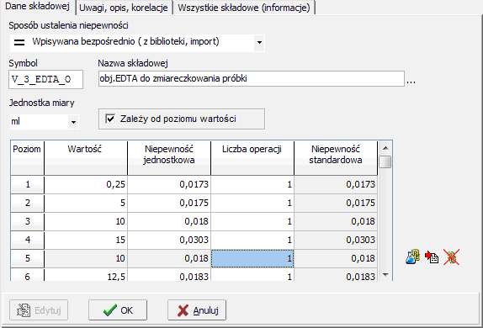This screenshot has height=328, width=483.
Task: Click the equals sign method icon
Action: [x=19, y=42]
